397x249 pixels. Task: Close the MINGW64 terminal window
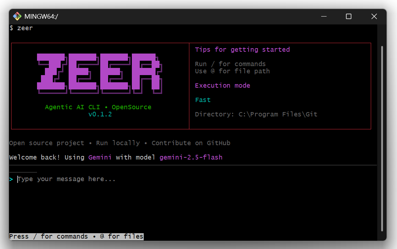(x=374, y=17)
